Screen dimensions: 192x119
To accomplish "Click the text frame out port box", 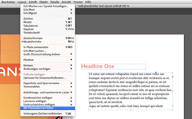I will pos(173,106).
